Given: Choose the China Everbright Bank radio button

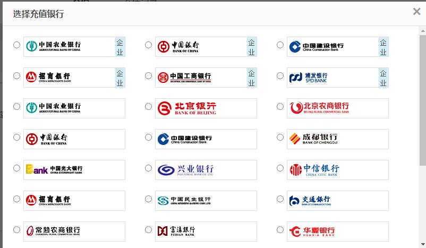Looking at the screenshot, I should pyautogui.click(x=16, y=168).
